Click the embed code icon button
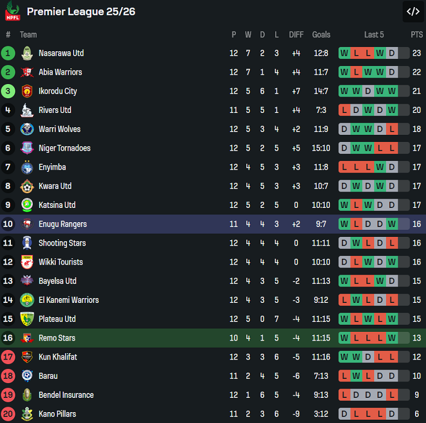Viewport: 426px width, 423px height. [x=413, y=11]
